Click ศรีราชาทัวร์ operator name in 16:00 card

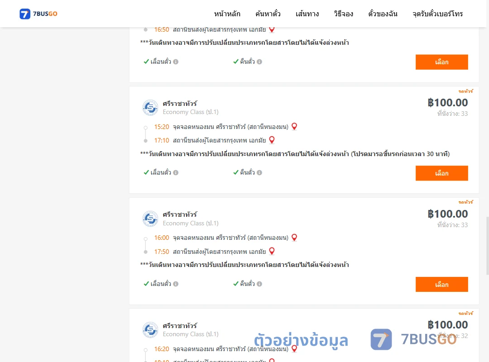180,214
